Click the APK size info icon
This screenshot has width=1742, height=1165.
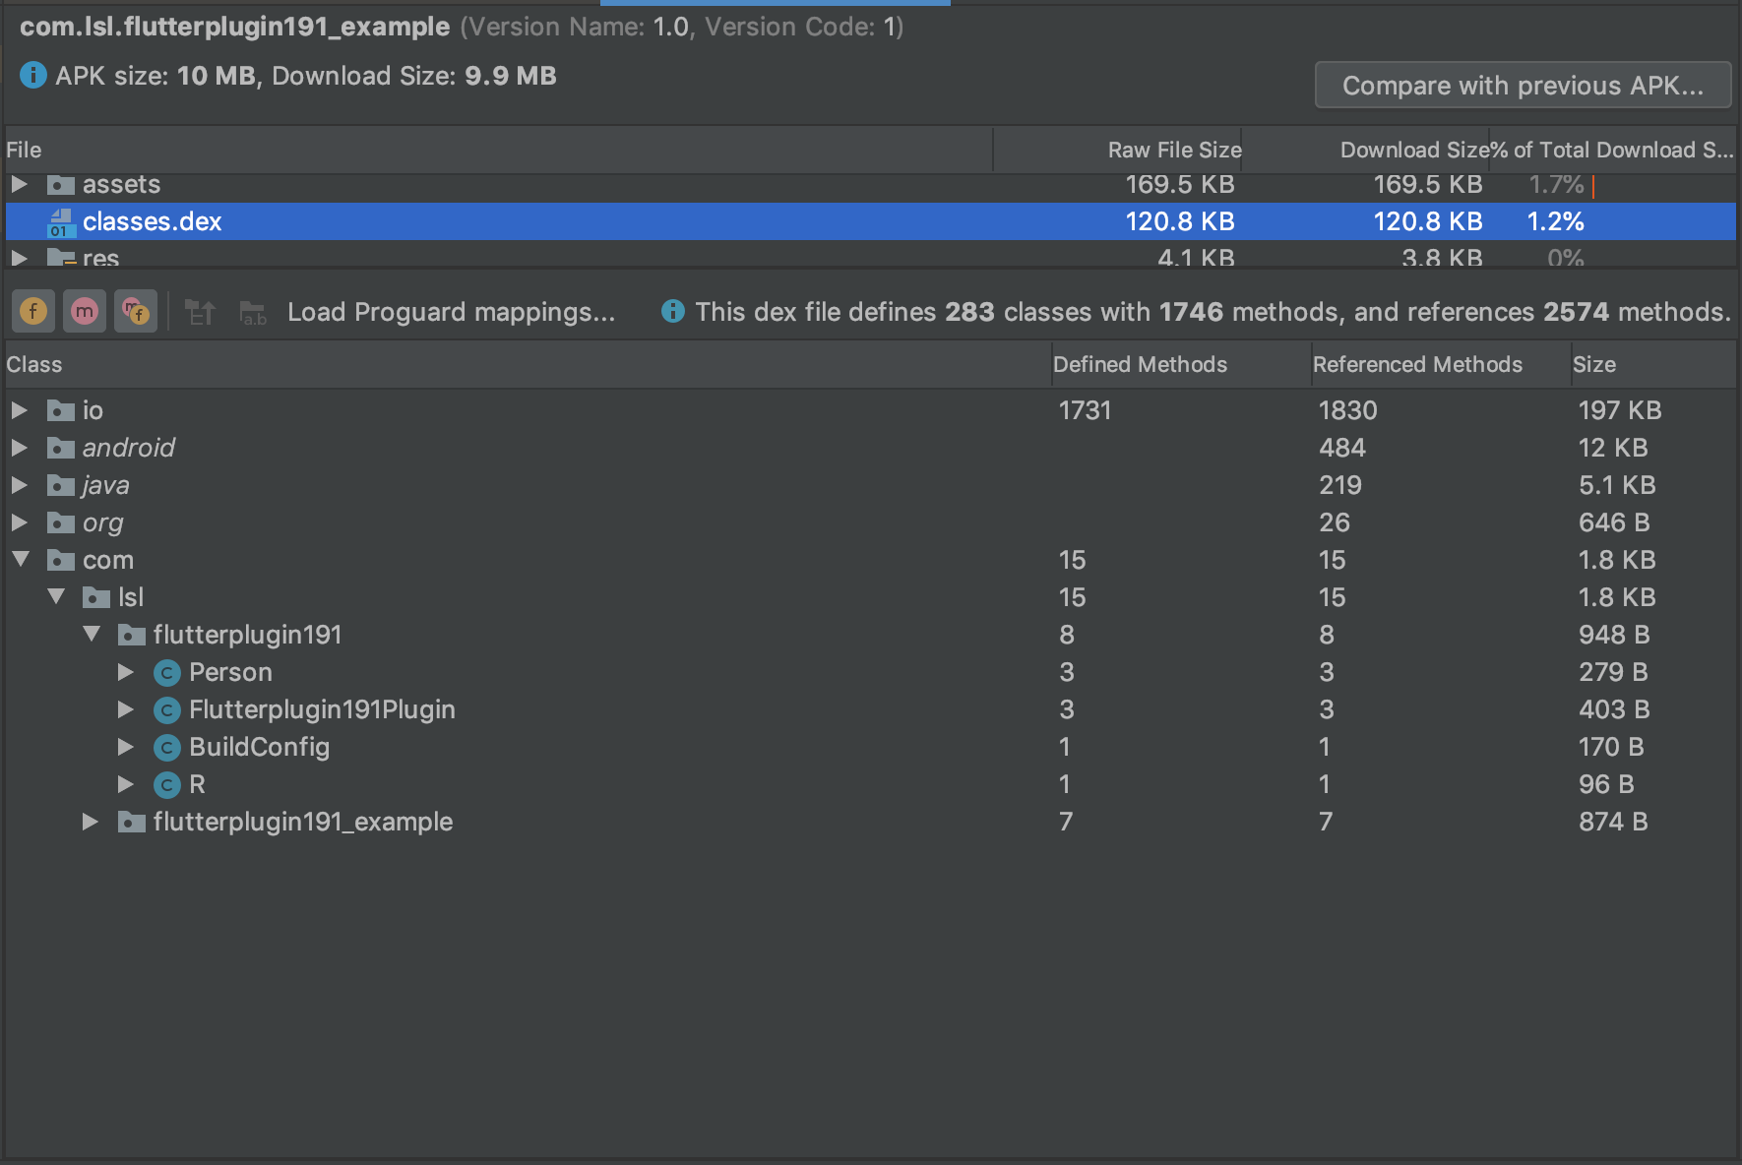click(x=32, y=75)
